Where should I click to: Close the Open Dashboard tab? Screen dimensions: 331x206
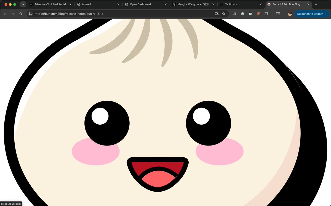click(x=166, y=4)
